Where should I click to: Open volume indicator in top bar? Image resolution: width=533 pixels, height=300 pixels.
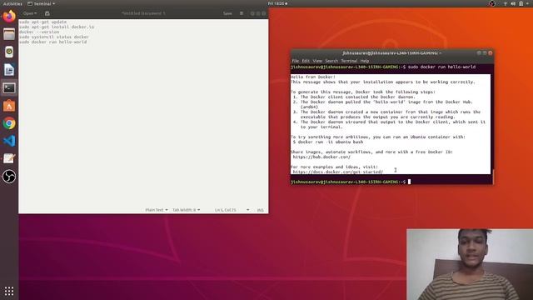click(513, 3)
